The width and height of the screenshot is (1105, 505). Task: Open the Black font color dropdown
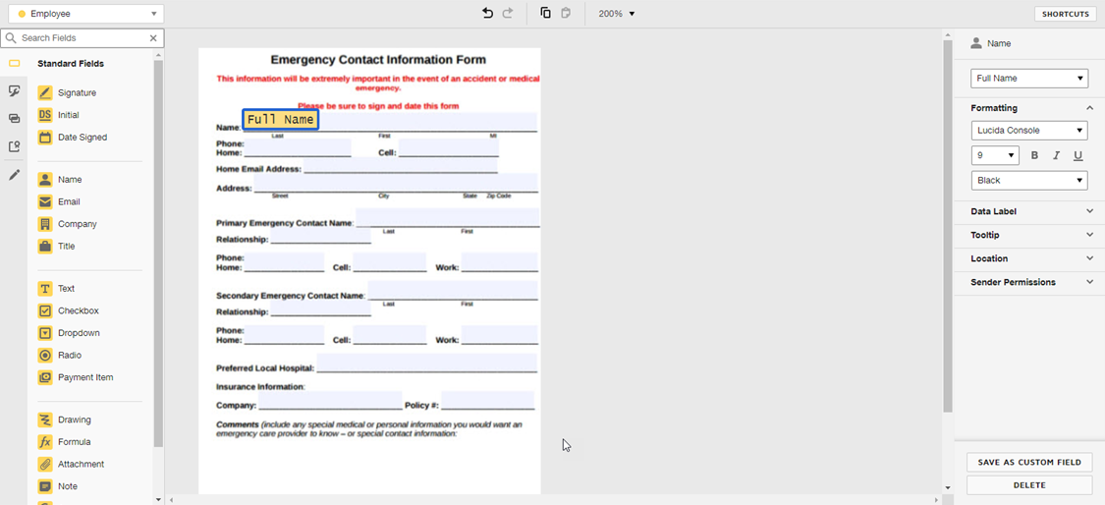pyautogui.click(x=1029, y=181)
